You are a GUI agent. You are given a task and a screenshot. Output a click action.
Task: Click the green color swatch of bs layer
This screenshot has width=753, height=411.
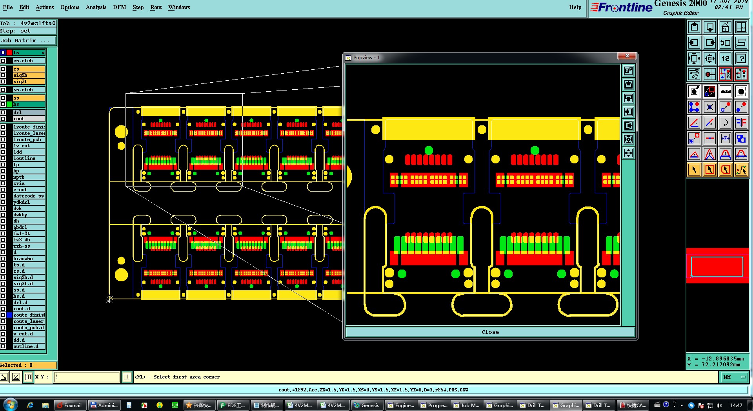pyautogui.click(x=9, y=104)
